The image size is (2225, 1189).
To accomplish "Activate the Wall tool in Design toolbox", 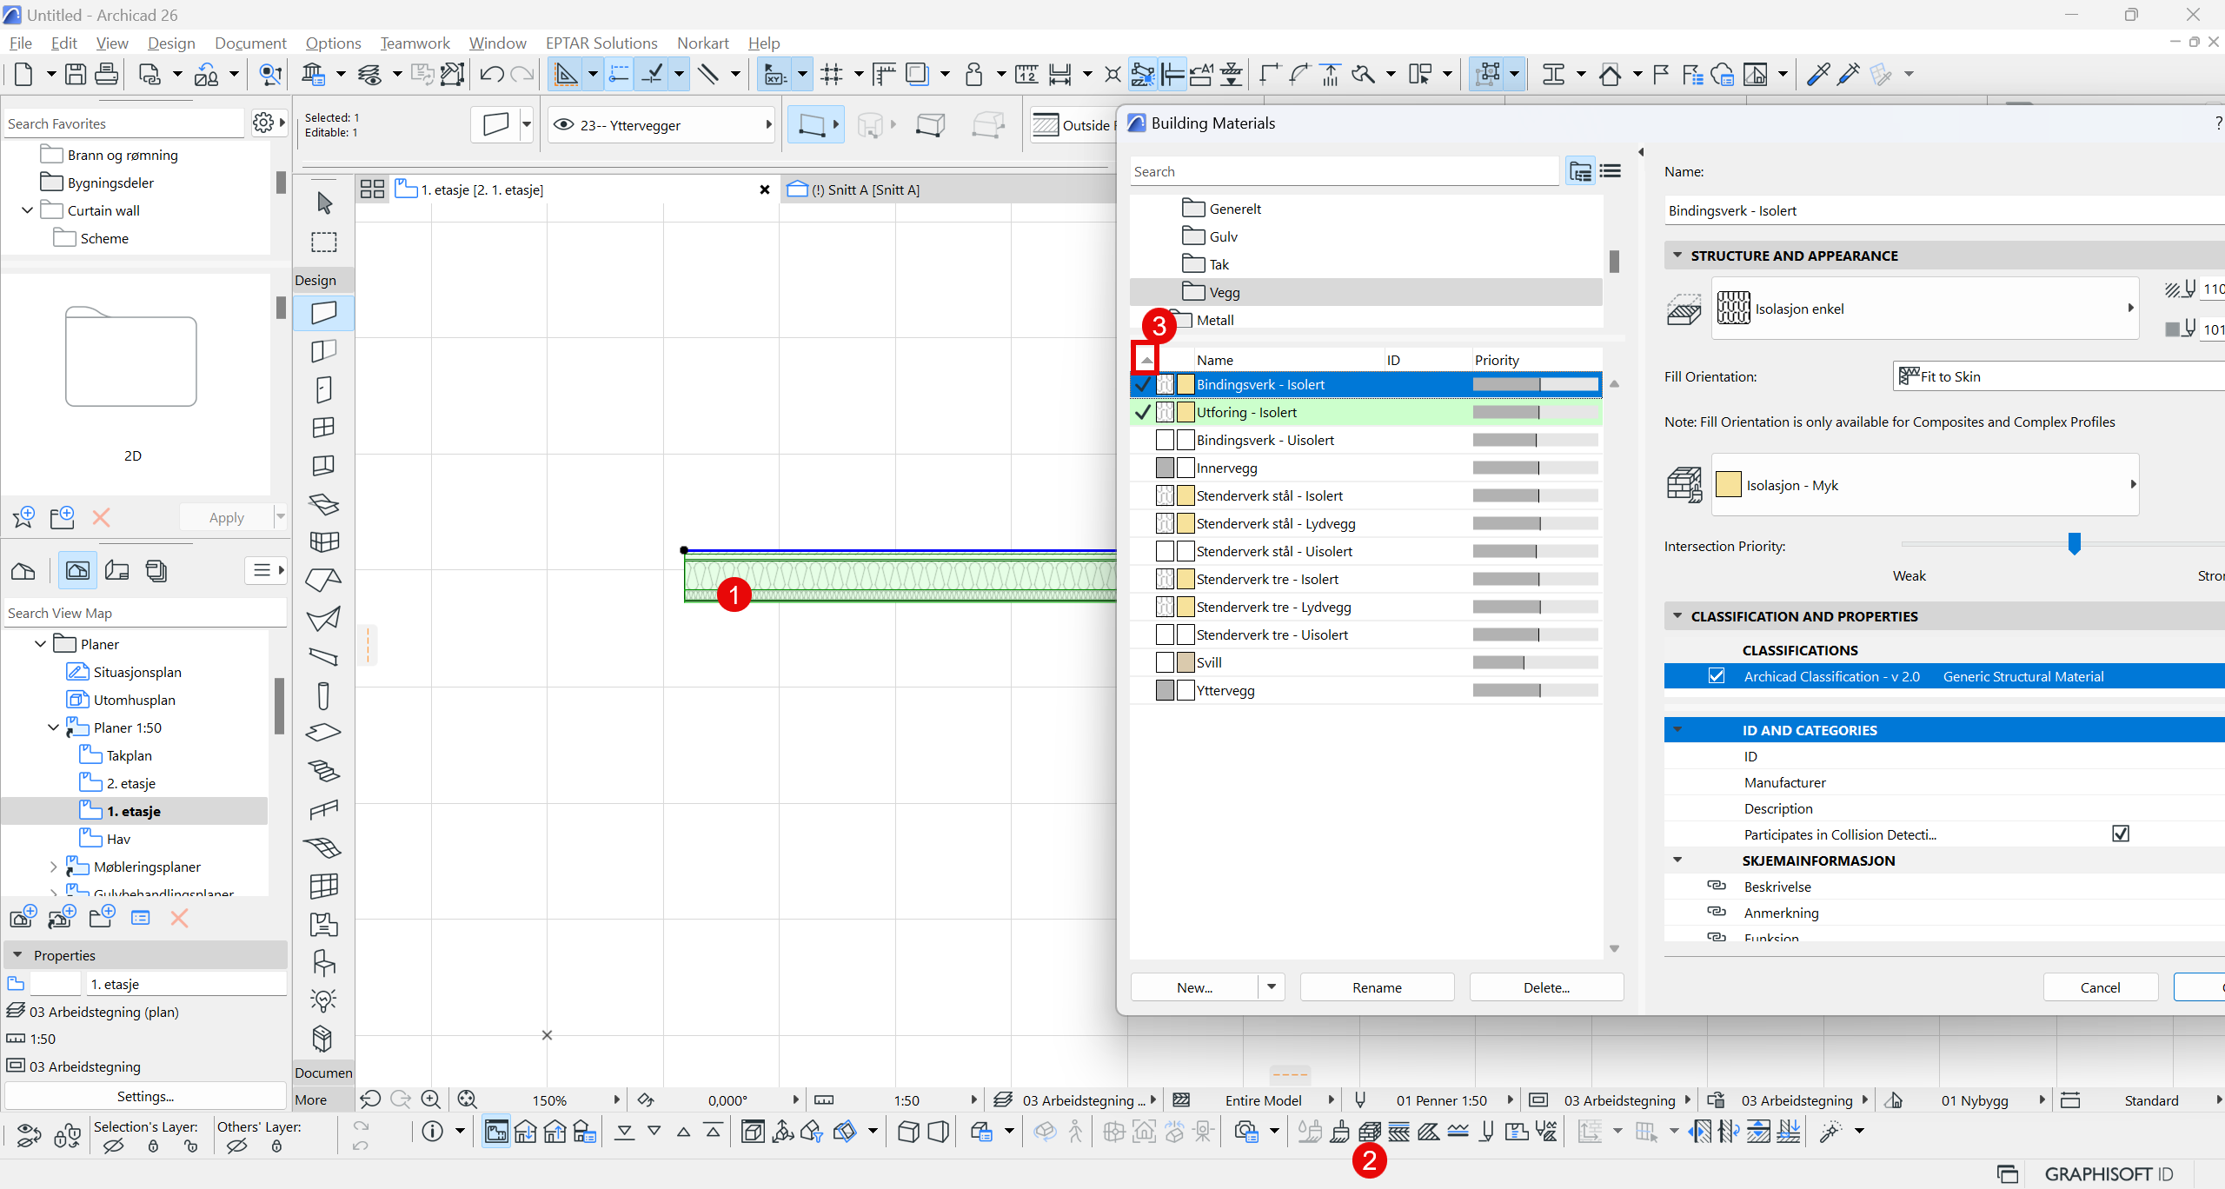I will coord(324,313).
